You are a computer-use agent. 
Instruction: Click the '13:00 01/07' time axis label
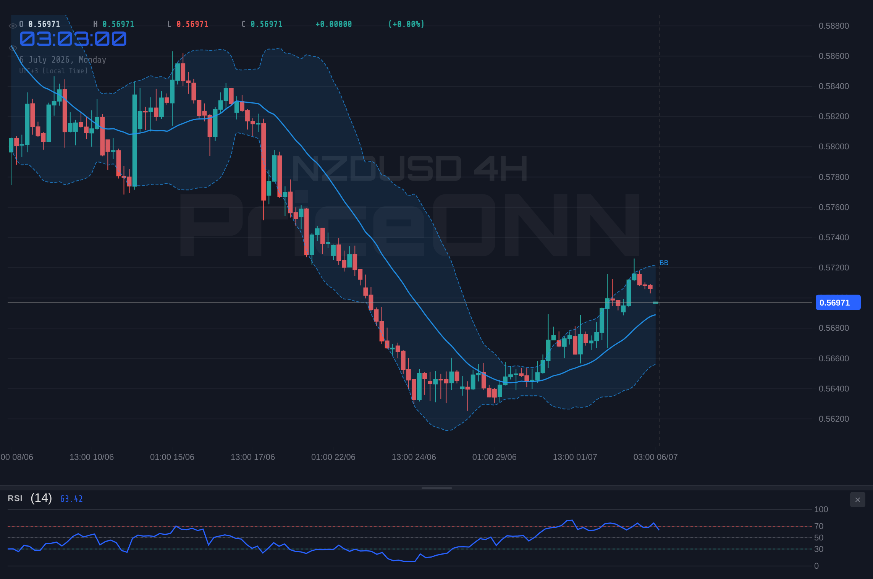pyautogui.click(x=575, y=457)
